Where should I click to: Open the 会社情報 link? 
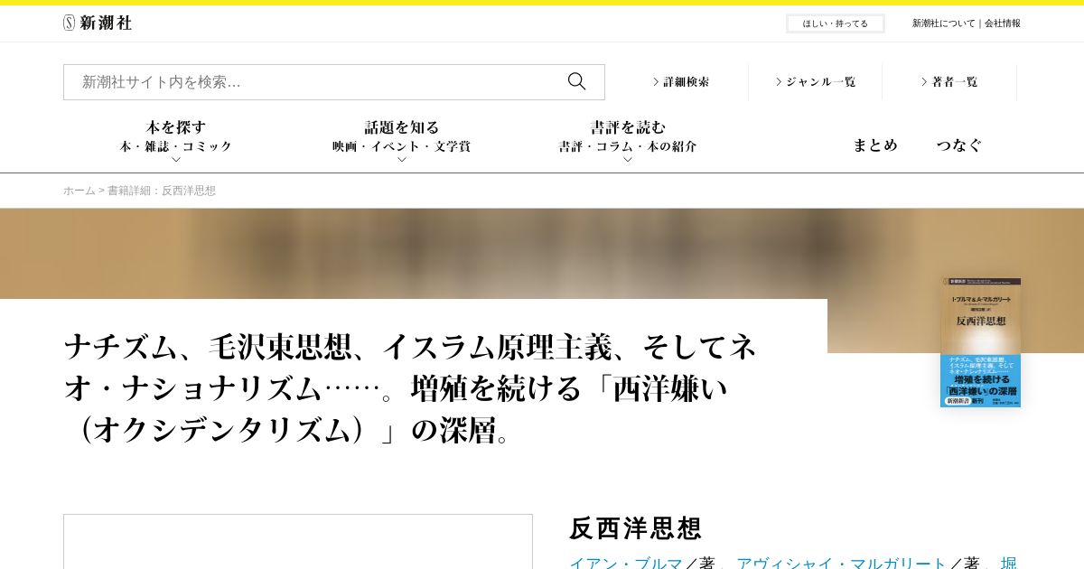click(1003, 23)
